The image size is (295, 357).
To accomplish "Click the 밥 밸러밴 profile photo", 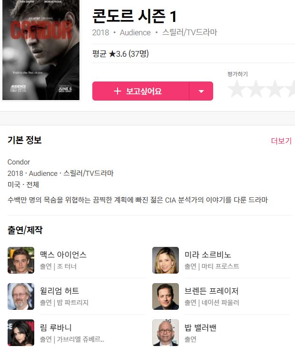I will (166, 333).
